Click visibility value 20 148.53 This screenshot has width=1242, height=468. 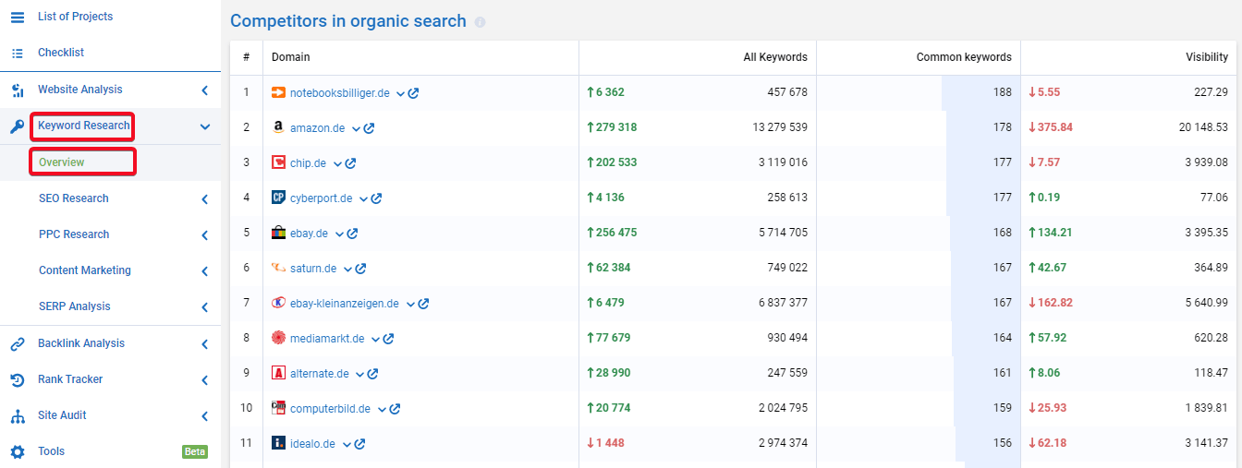[1203, 127]
